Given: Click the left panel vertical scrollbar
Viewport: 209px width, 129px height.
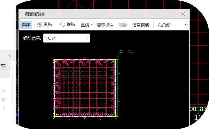Looking at the screenshot, I should coord(13,84).
